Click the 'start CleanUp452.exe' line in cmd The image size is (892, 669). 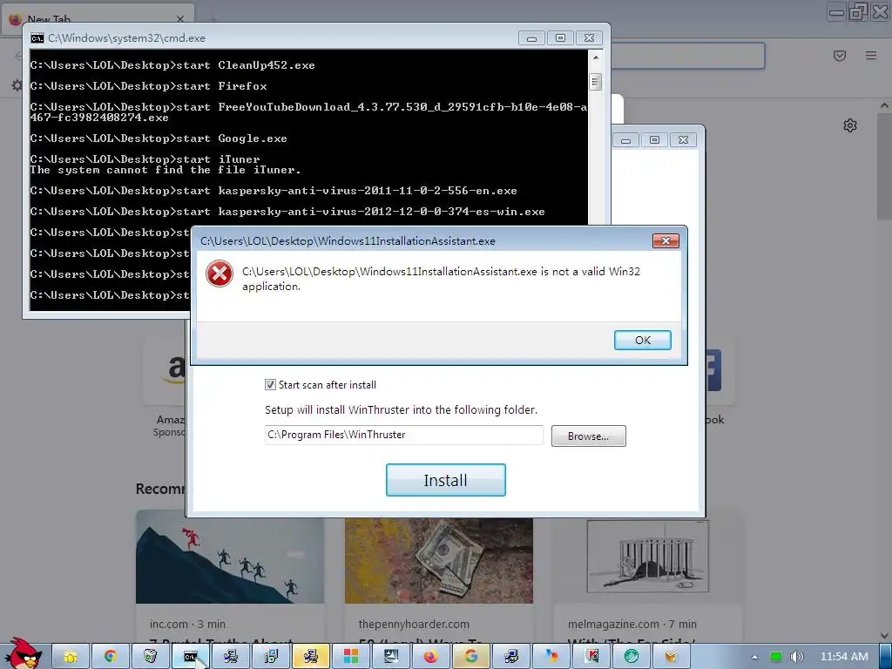(x=172, y=65)
